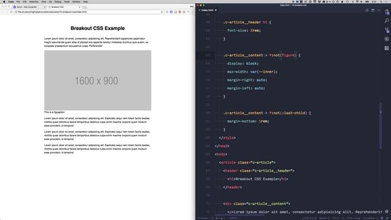391x220 pixels.
Task: Split the VS Code editor
Action: (373, 10)
